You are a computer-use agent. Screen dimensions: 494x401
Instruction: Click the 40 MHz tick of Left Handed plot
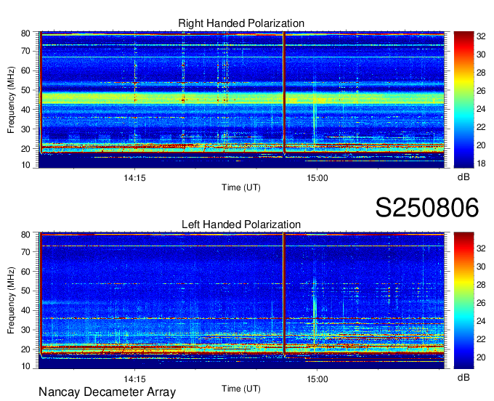point(25,310)
